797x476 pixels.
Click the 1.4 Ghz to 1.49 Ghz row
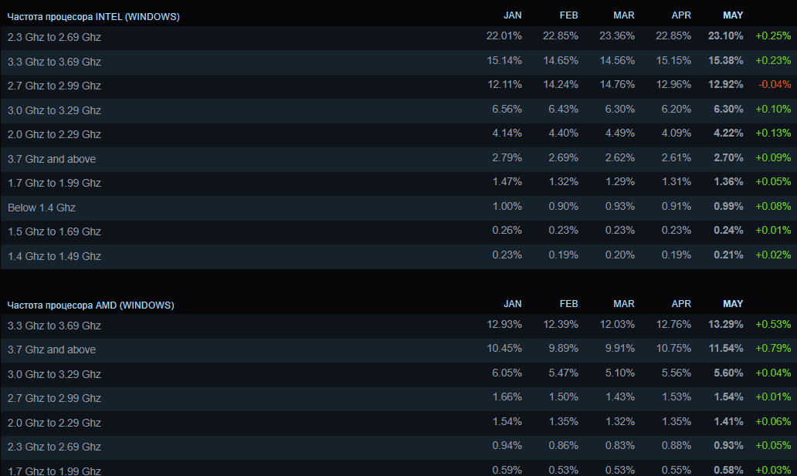[x=54, y=256]
